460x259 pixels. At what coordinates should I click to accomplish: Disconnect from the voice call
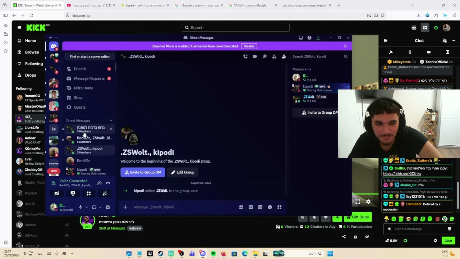(x=108, y=183)
